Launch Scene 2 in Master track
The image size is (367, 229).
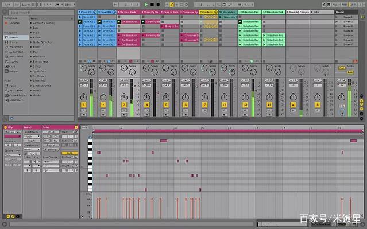(x=337, y=21)
